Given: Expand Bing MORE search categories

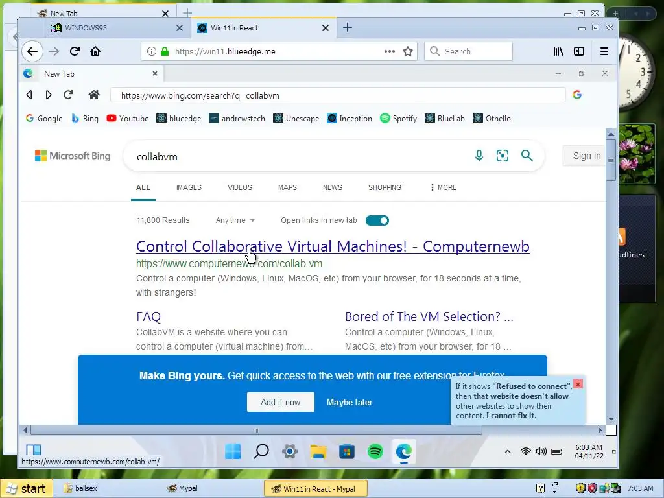Looking at the screenshot, I should pos(443,187).
